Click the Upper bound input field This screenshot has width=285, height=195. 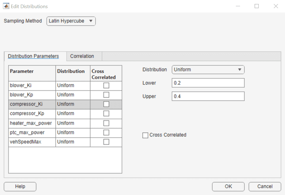[x=208, y=96]
